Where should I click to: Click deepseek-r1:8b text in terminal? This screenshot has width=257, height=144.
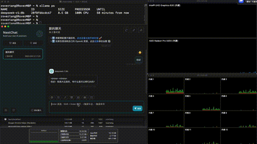coord(12,13)
